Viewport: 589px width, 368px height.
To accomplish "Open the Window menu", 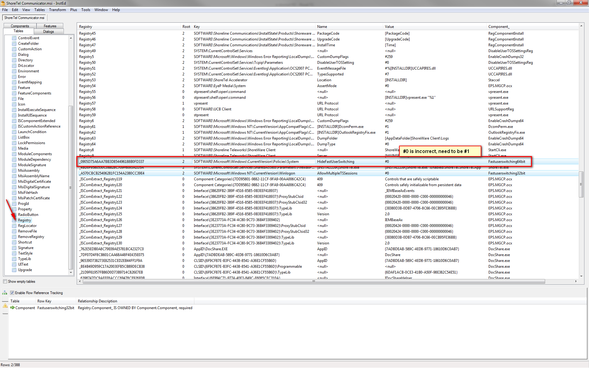I will (x=101, y=10).
